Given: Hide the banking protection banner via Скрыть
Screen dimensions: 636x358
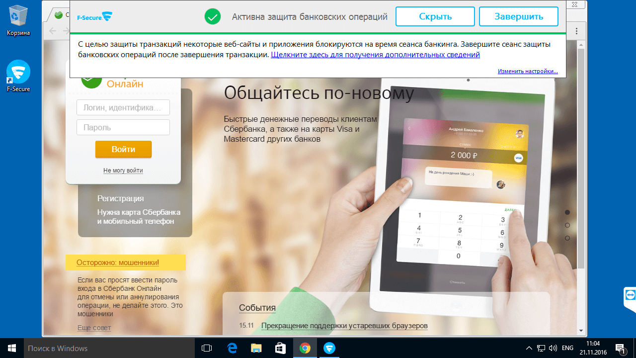Looking at the screenshot, I should tap(434, 16).
